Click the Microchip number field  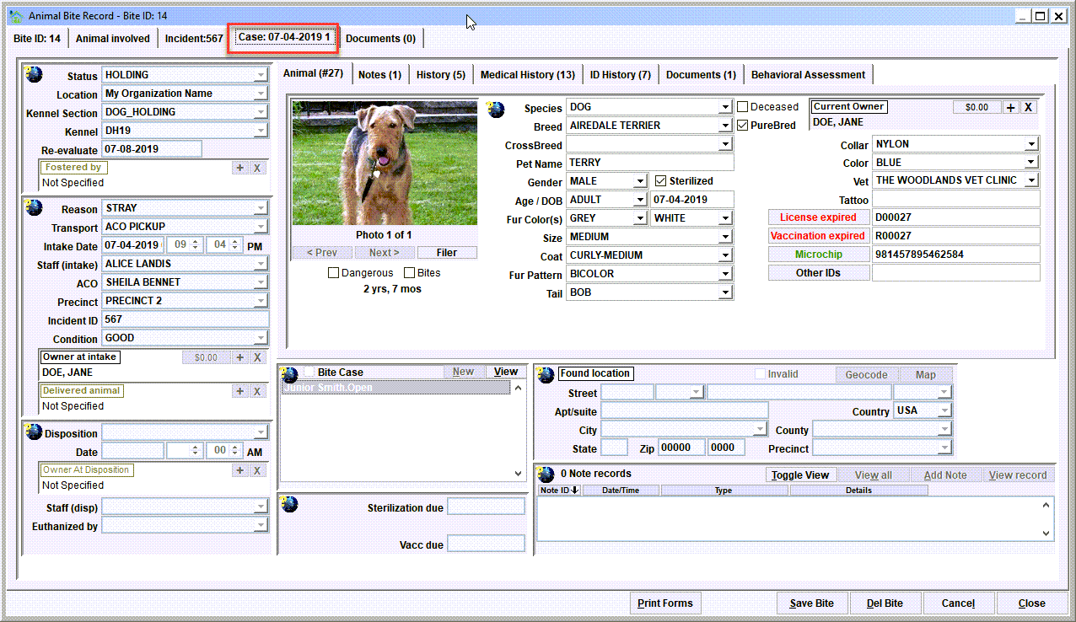(956, 254)
